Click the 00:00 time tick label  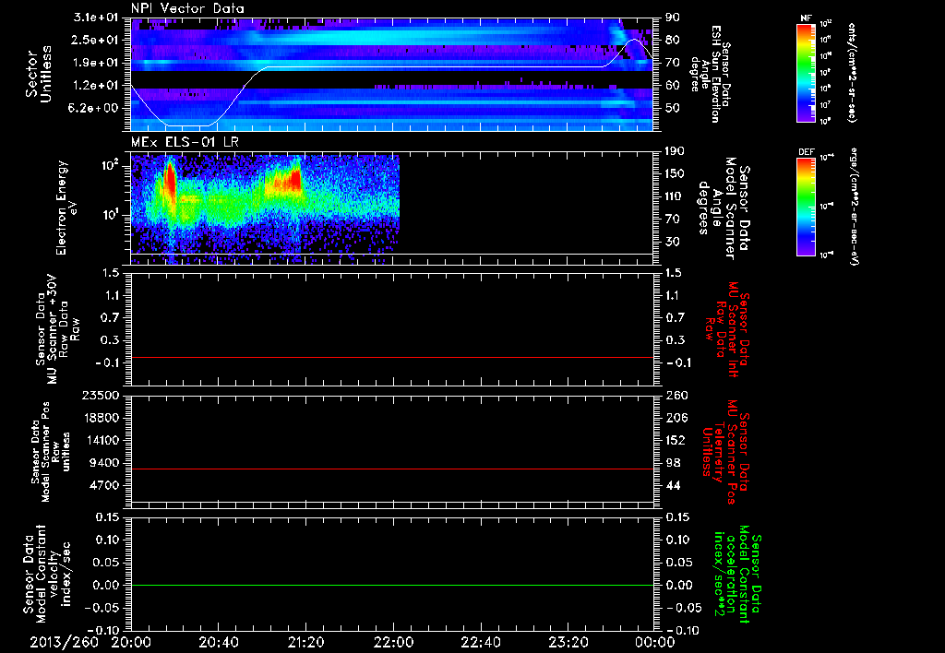(655, 642)
